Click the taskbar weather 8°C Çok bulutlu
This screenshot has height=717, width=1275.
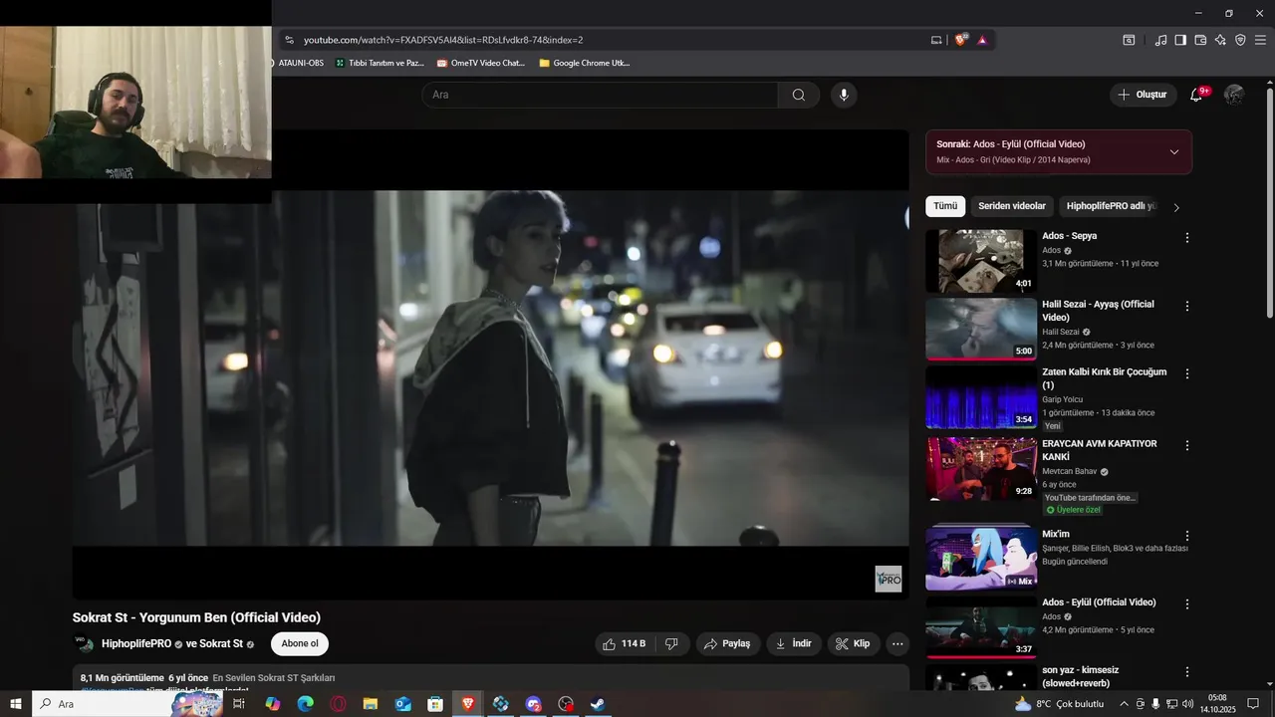click(x=1059, y=704)
